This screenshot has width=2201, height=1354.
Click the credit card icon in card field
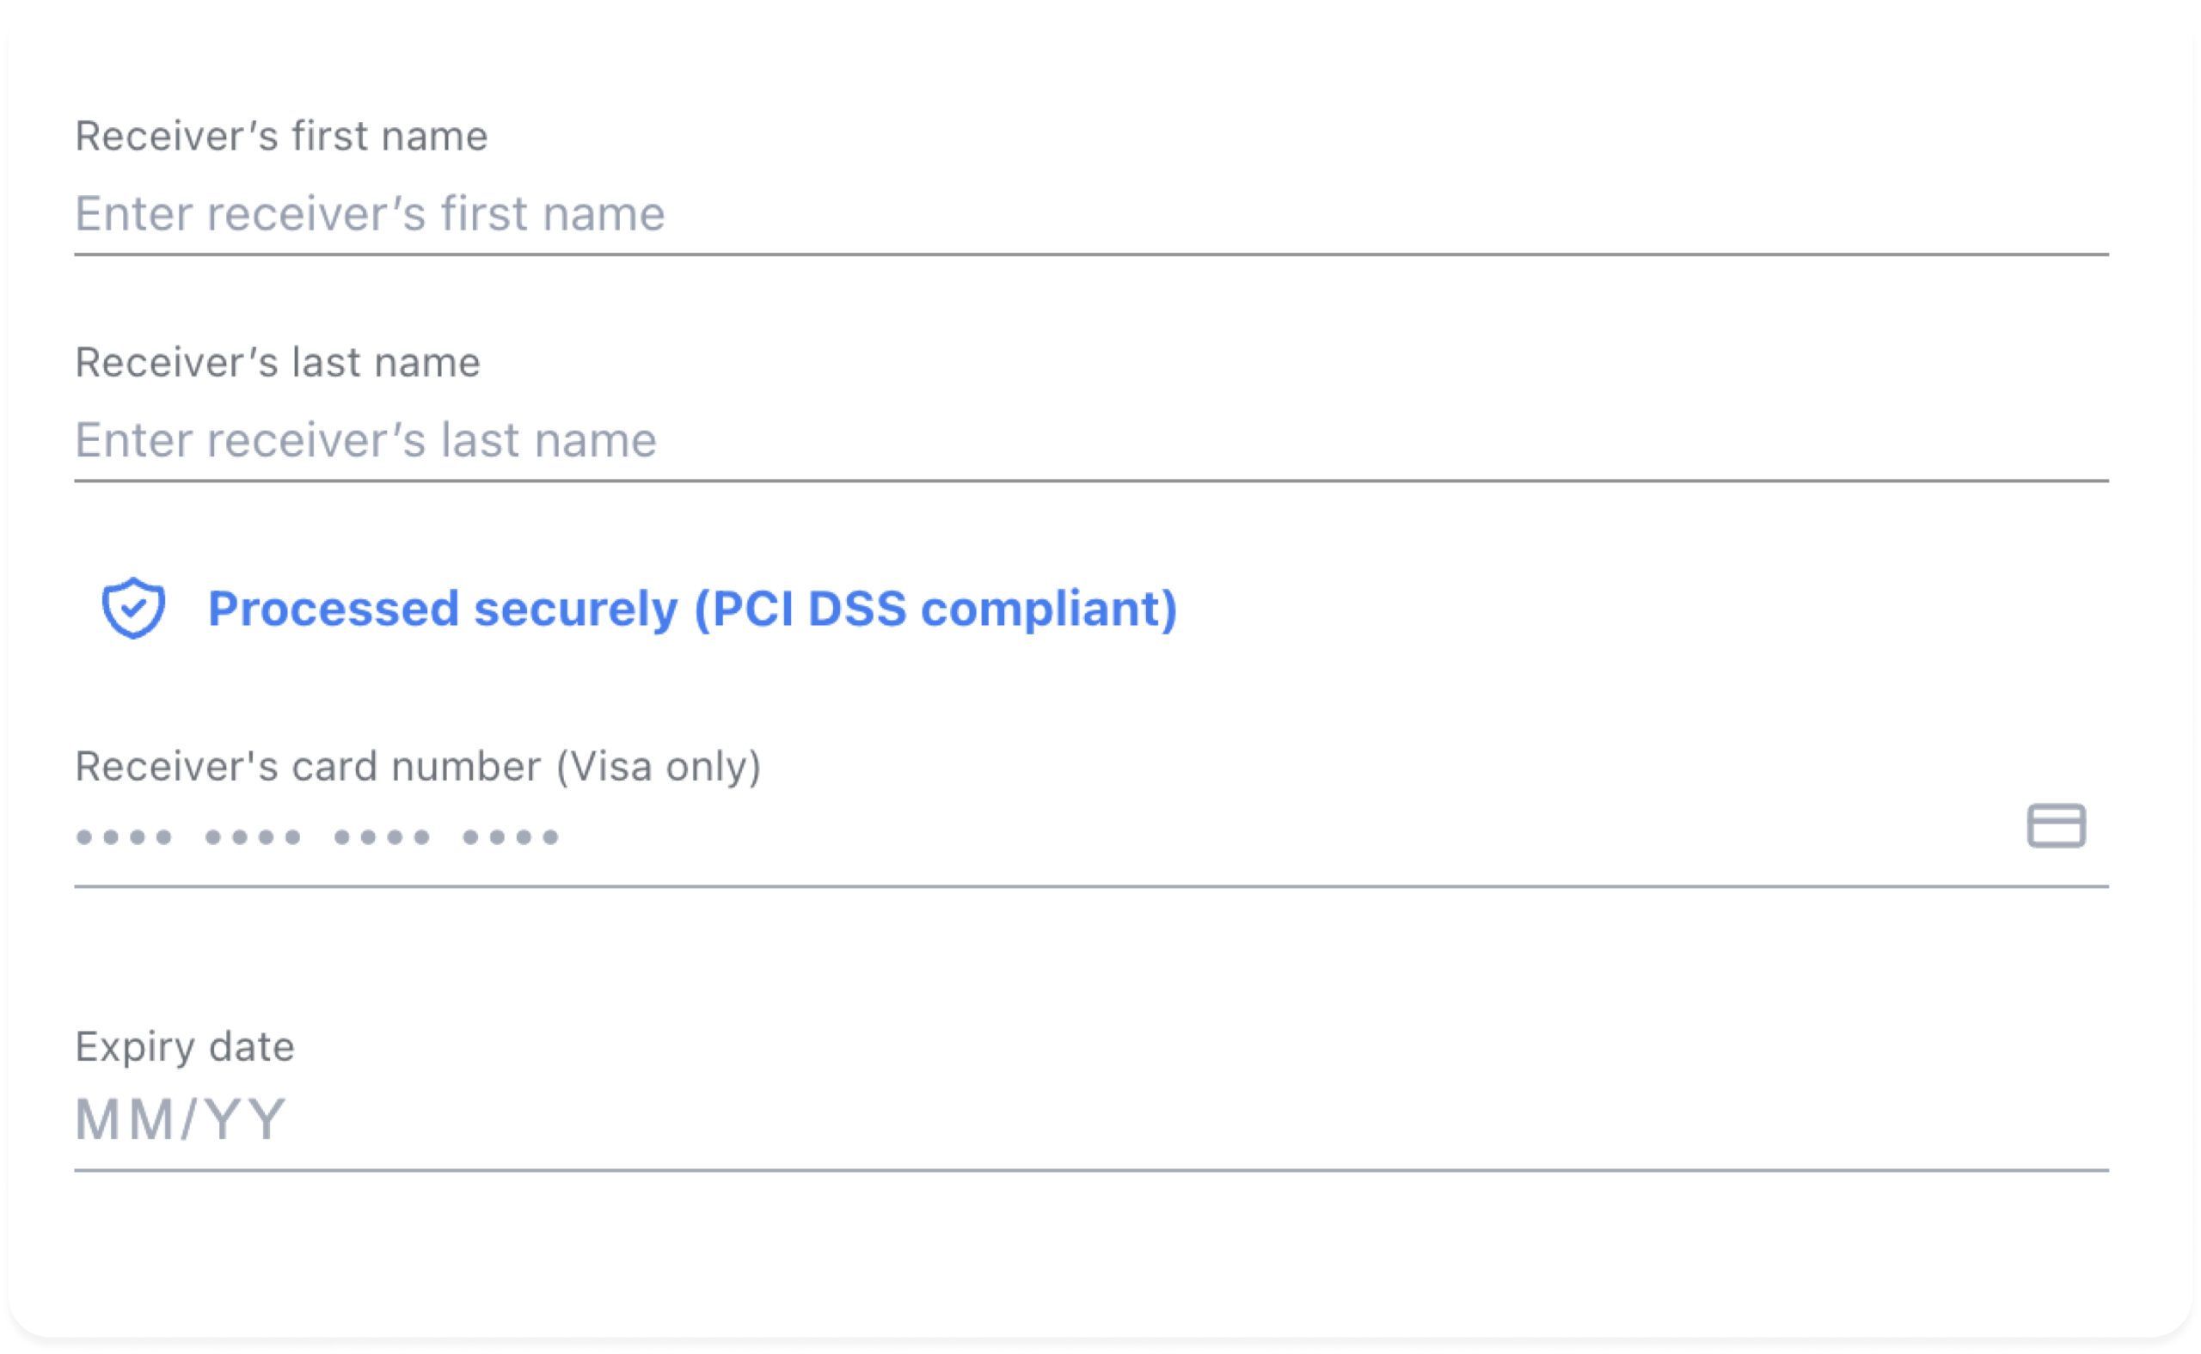click(2057, 825)
